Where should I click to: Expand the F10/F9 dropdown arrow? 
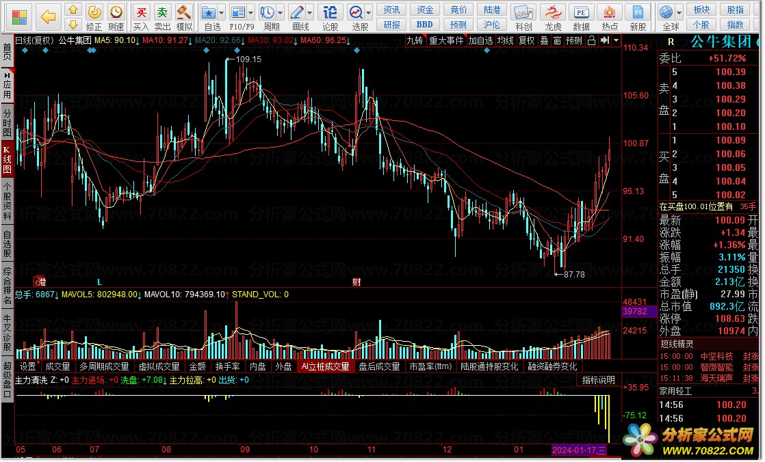tap(250, 13)
